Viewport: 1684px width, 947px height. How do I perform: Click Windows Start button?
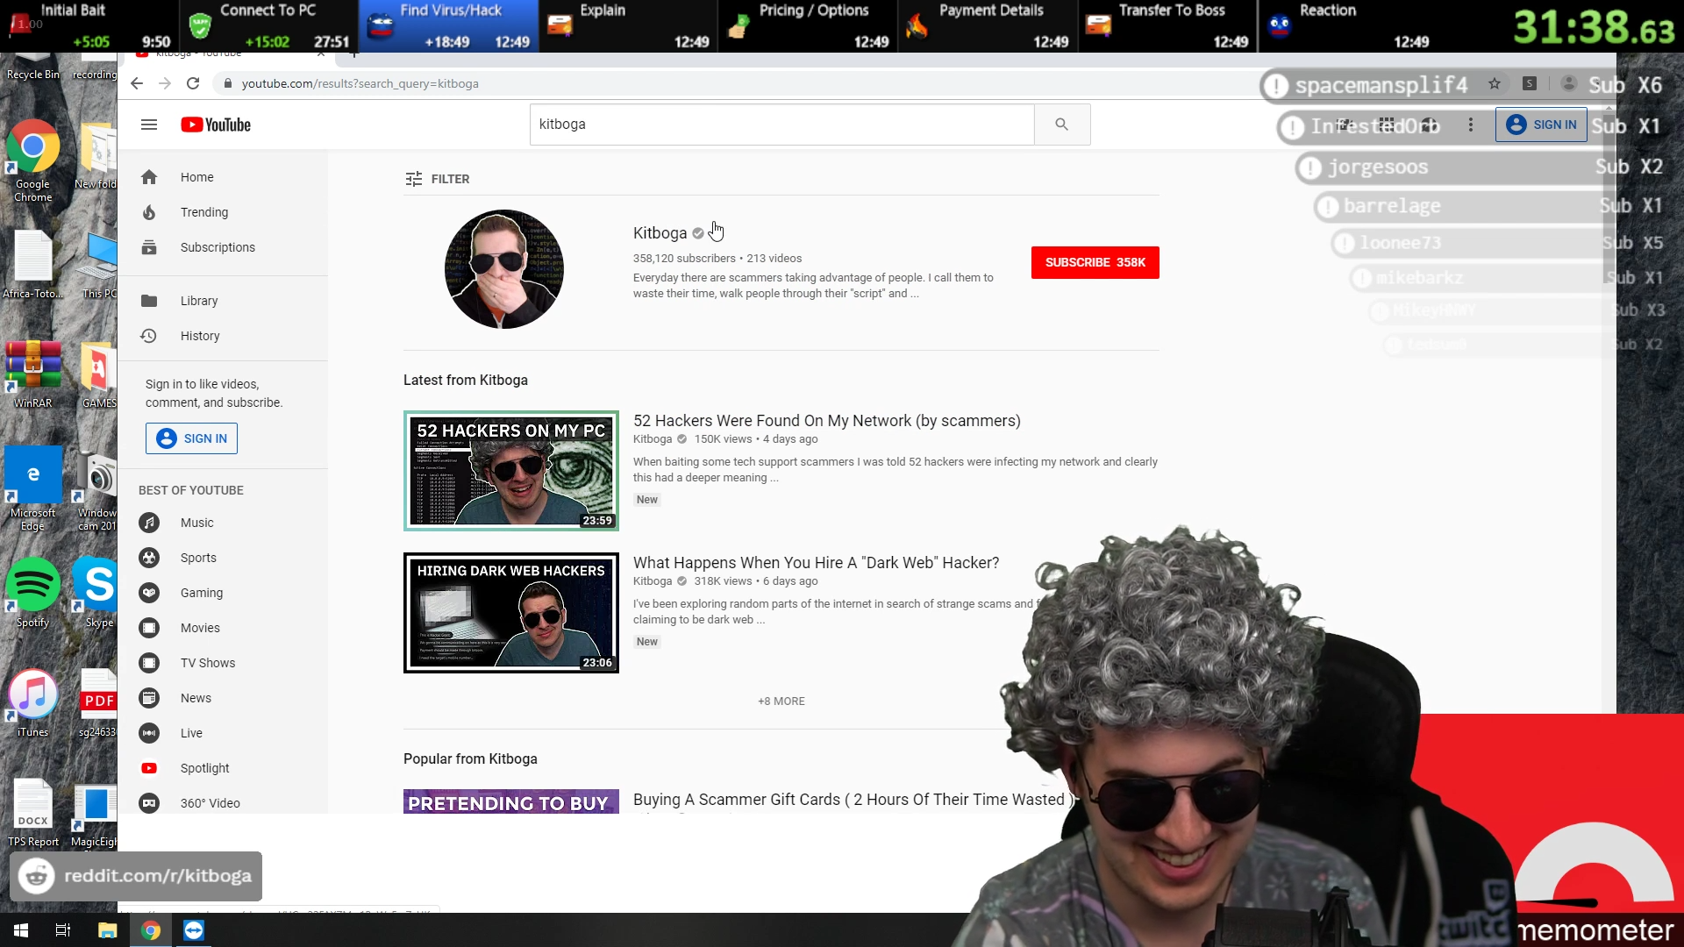coord(21,930)
